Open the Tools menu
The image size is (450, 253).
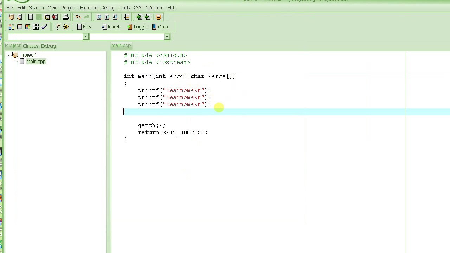point(124,8)
